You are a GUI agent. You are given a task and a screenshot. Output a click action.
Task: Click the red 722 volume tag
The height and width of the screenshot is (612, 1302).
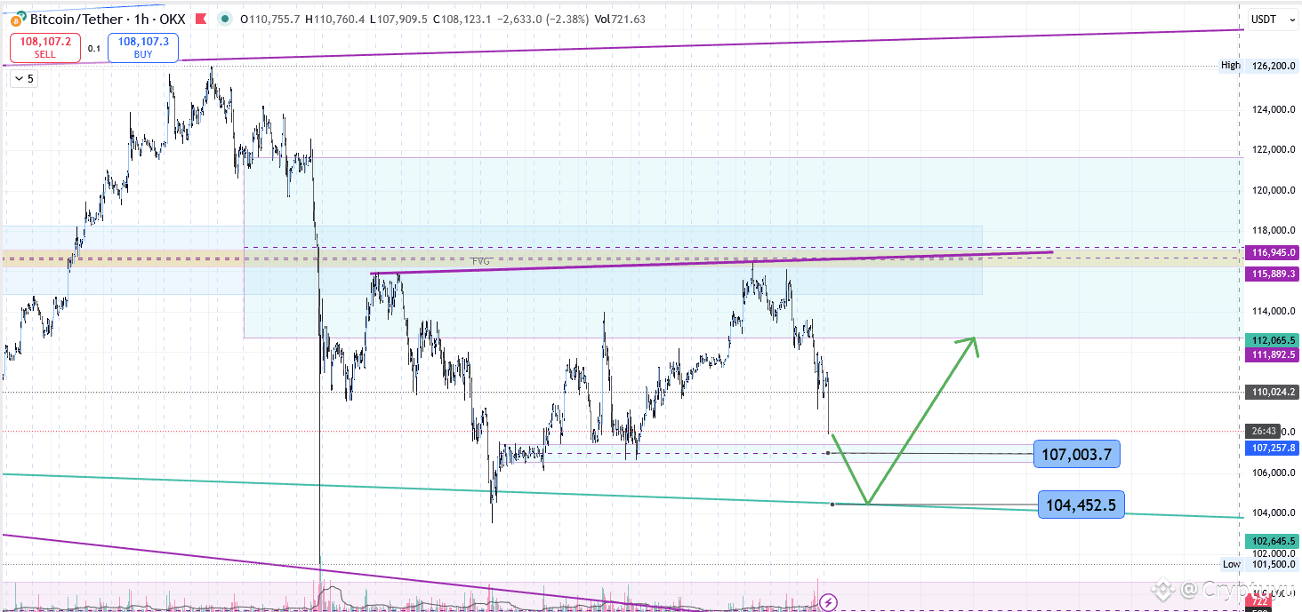click(x=1260, y=601)
